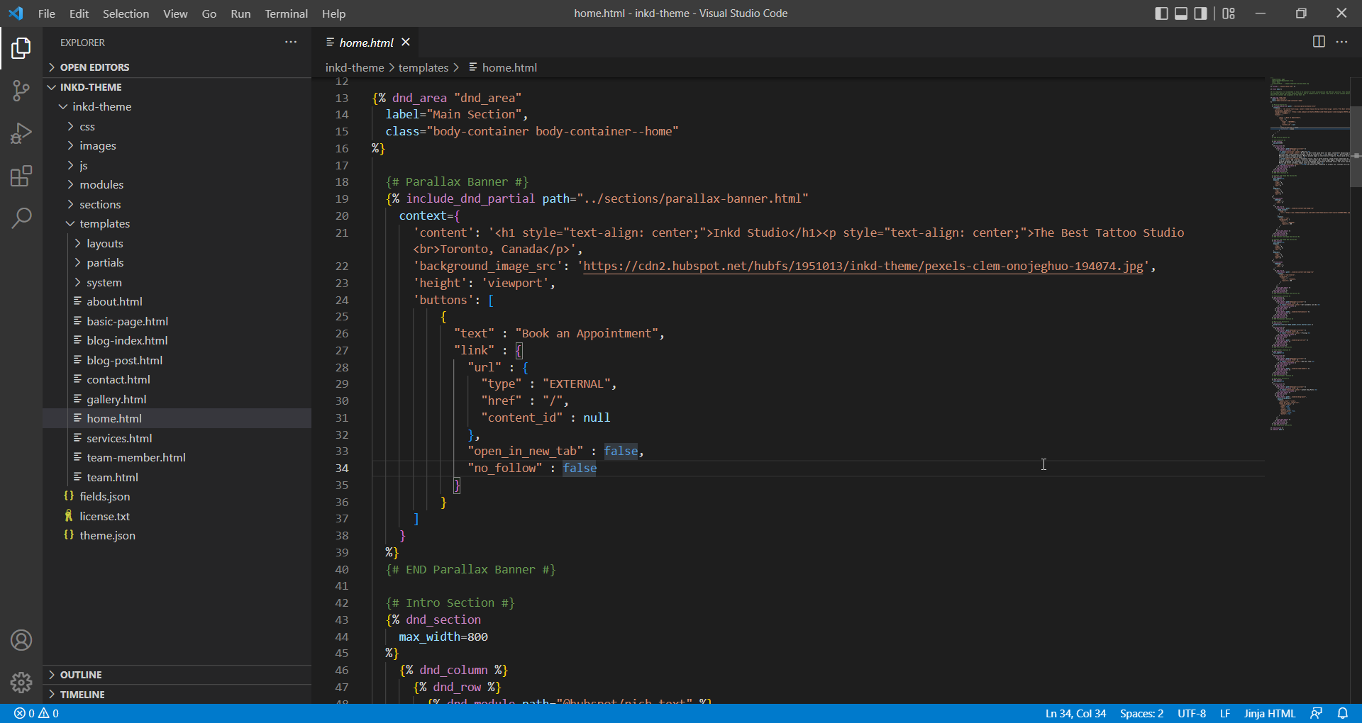This screenshot has height=723, width=1362.
Task: Open the Run and Debug view
Action: tap(21, 133)
